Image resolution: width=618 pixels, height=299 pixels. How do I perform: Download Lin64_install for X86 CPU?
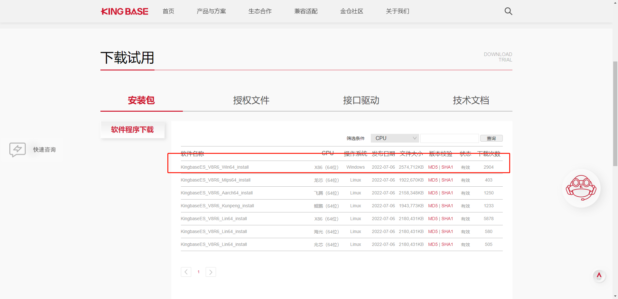214,219
